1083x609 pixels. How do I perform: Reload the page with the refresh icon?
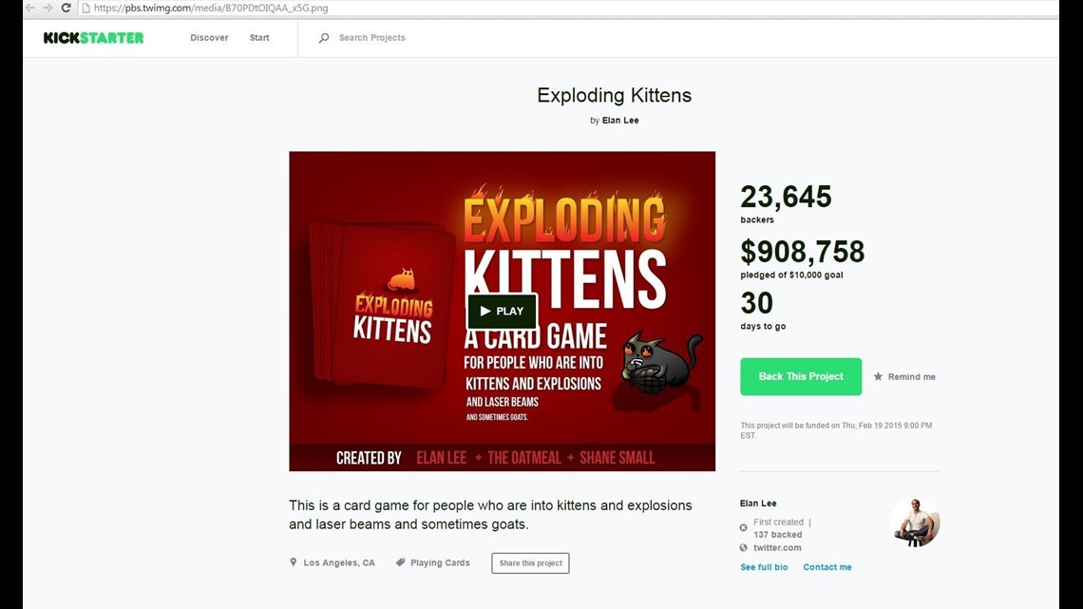point(65,8)
